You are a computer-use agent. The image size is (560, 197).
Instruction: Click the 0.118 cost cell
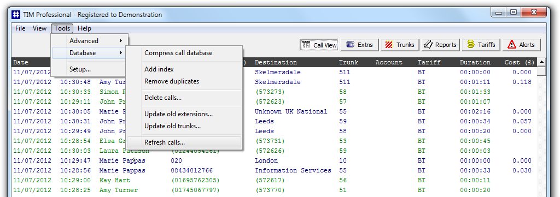(x=522, y=82)
